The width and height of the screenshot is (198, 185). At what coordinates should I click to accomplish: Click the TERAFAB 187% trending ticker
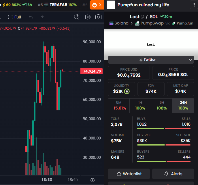[x=57, y=5]
